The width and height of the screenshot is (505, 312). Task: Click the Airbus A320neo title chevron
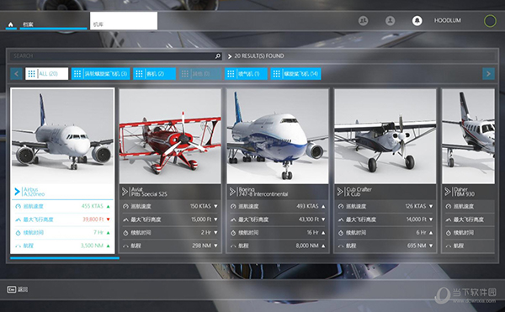tap(17, 192)
